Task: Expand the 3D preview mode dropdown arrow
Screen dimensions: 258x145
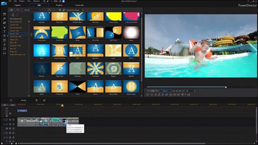Action: coord(185,95)
